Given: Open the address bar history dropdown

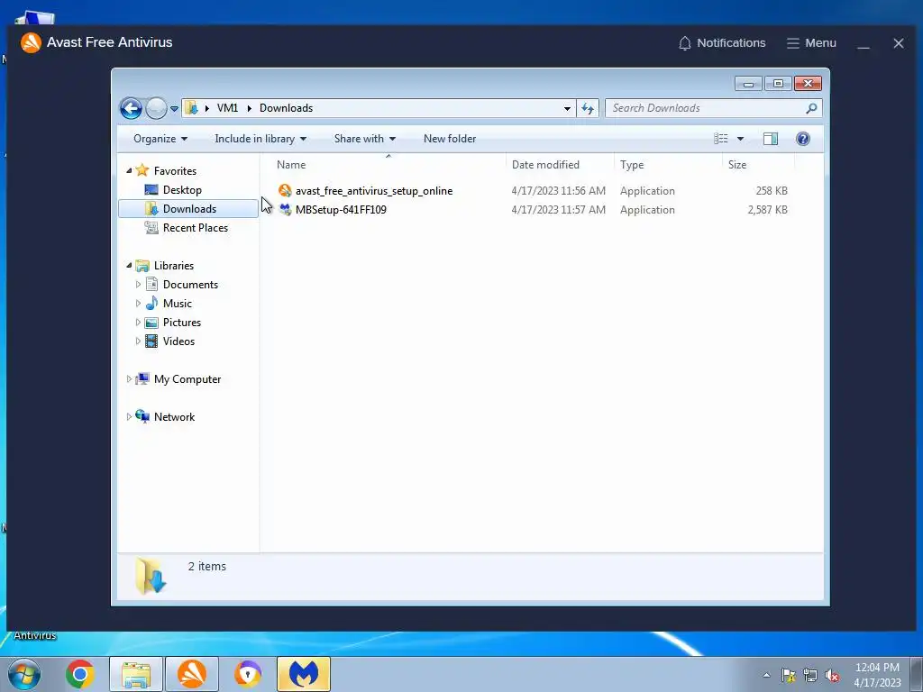Looking at the screenshot, I should point(567,108).
